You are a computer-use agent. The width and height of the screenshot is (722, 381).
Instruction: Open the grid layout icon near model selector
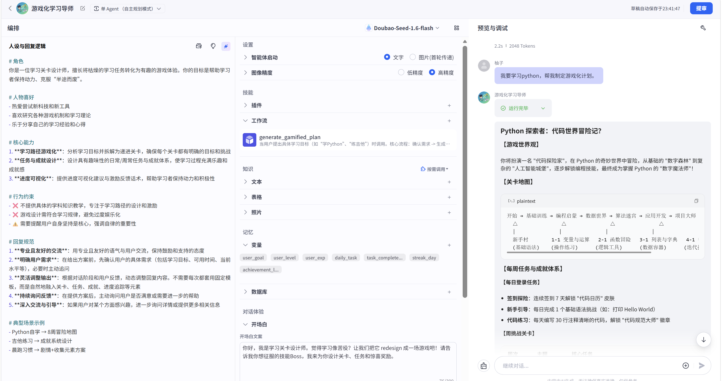click(457, 28)
